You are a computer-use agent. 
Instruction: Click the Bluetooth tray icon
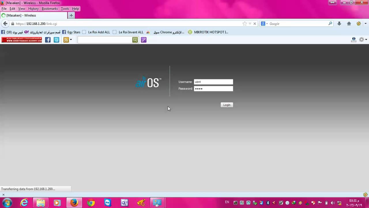coord(268,203)
